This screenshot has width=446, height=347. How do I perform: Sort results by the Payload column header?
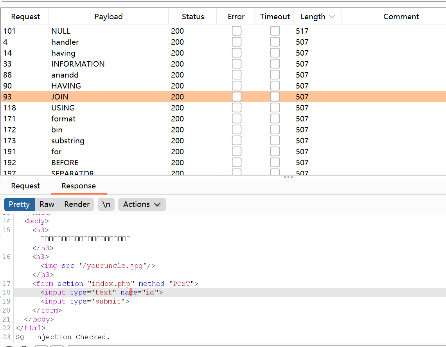point(108,17)
